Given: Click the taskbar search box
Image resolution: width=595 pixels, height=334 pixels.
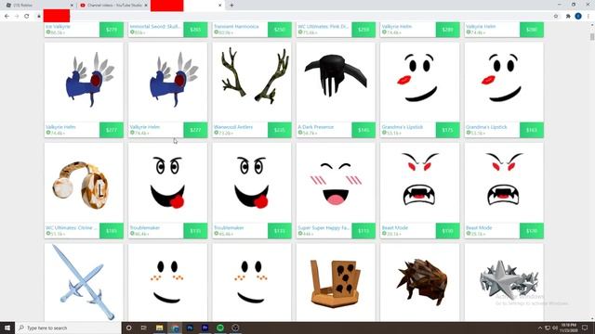Looking at the screenshot, I should (x=68, y=328).
